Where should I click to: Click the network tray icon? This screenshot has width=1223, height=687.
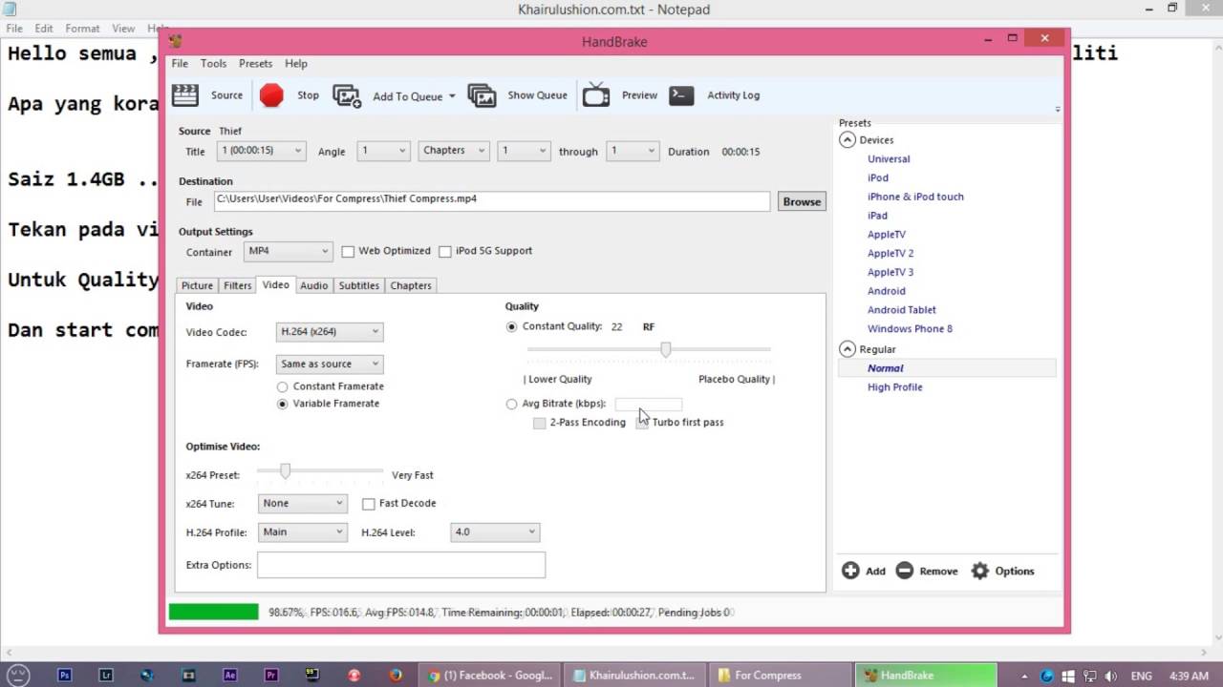[1090, 676]
